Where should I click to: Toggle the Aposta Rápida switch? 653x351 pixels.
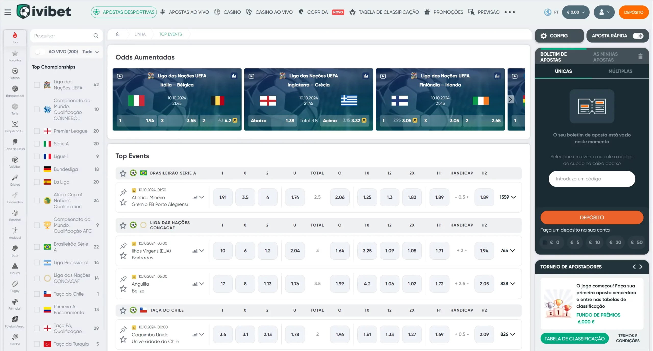click(638, 36)
